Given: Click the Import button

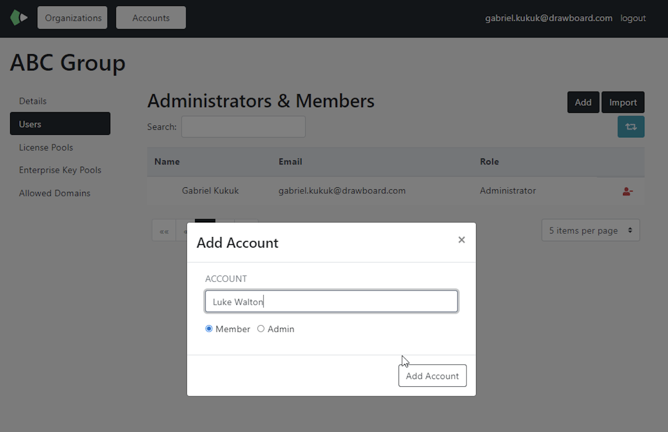Looking at the screenshot, I should (x=623, y=102).
